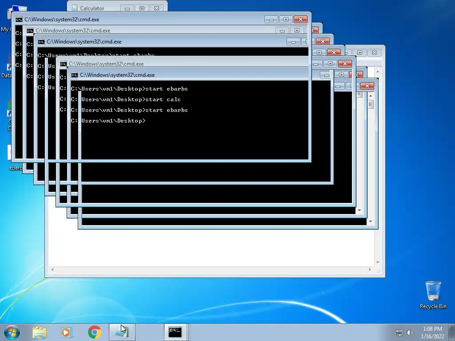Open the network status tray icon

pyautogui.click(x=399, y=333)
